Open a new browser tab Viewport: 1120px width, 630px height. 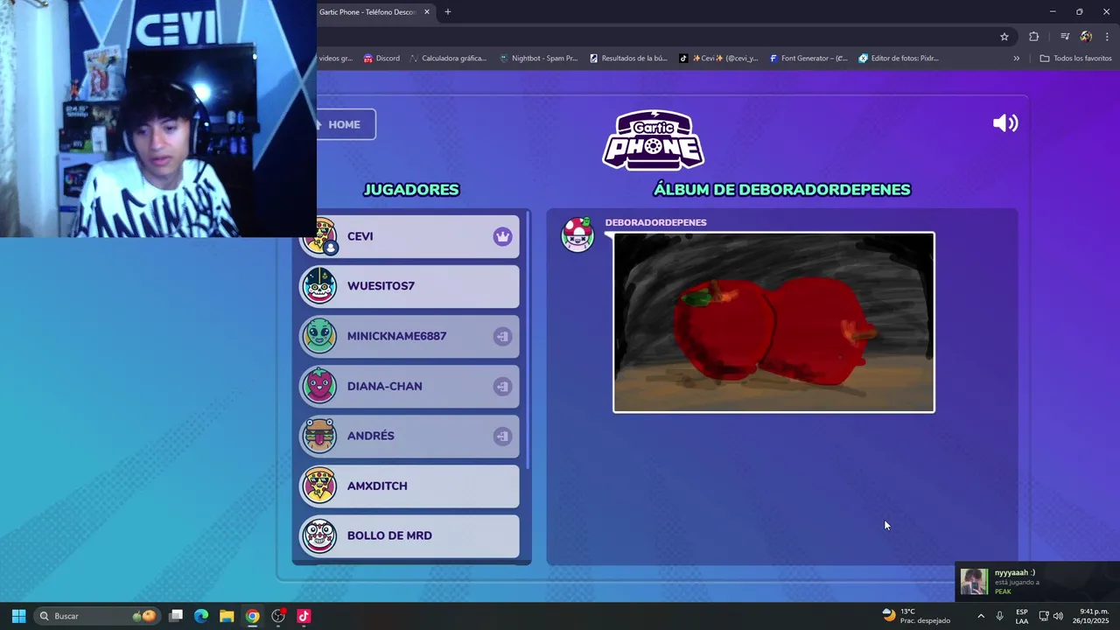[x=448, y=12]
